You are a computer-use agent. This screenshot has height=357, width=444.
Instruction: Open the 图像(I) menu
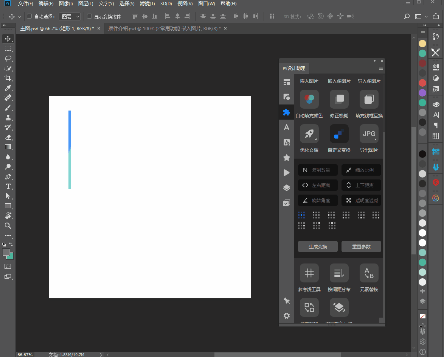[66, 4]
